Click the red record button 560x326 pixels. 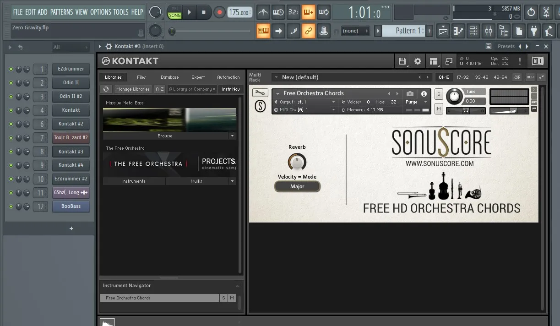click(x=219, y=12)
